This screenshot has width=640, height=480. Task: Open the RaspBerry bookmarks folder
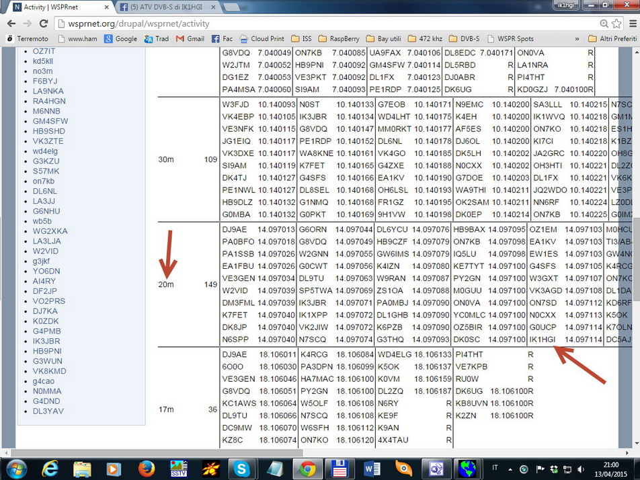[x=339, y=39]
